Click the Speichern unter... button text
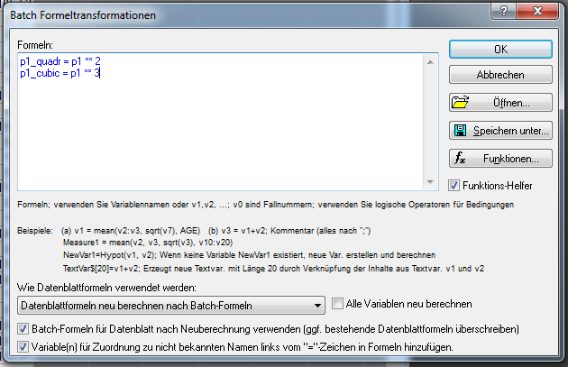Screen dimensions: 568x367 pos(509,131)
